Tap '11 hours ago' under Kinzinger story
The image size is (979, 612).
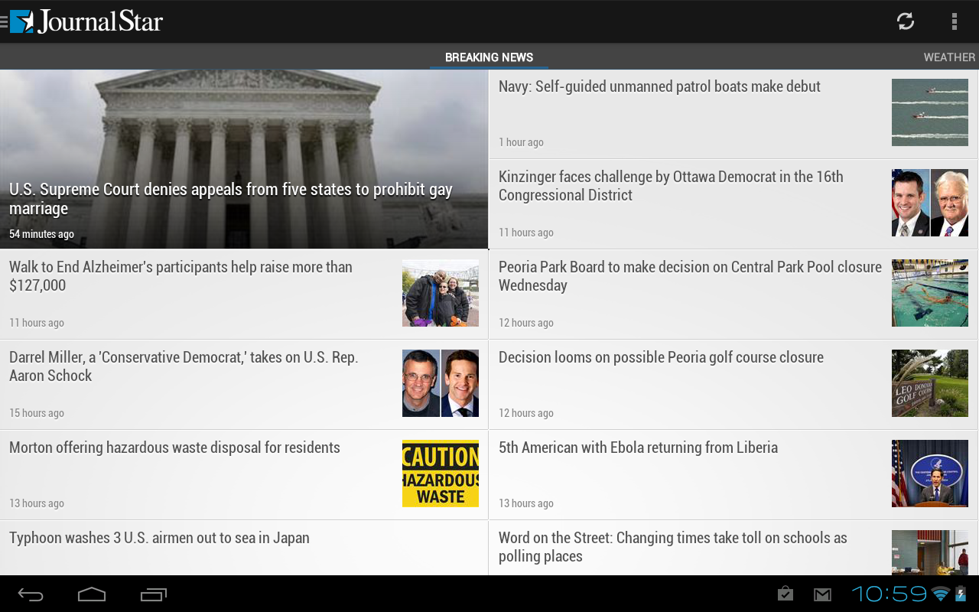(526, 233)
